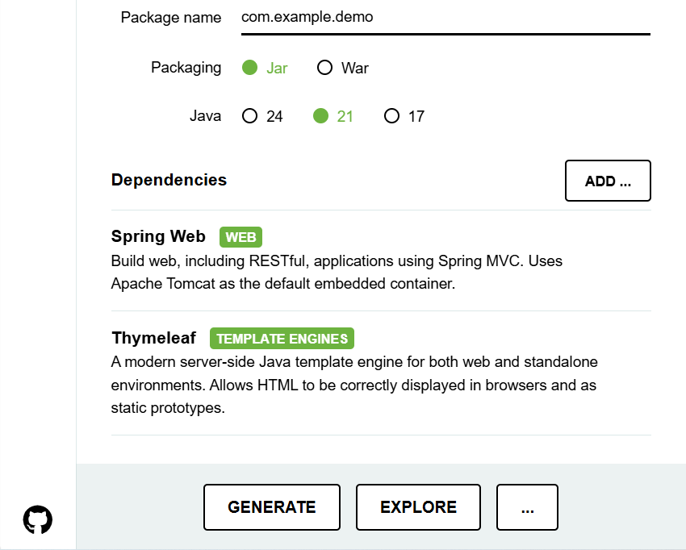Click the Thymeleaf dependency title
Screen dimensions: 686x550
[153, 338]
